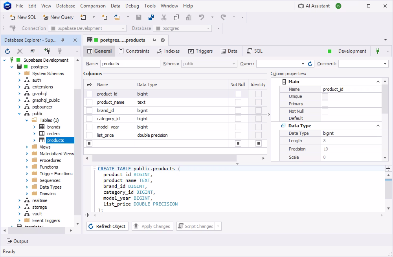Viewport: 393px width, 257px height.
Task: Click the primary key column header icon
Action: pyautogui.click(x=89, y=84)
